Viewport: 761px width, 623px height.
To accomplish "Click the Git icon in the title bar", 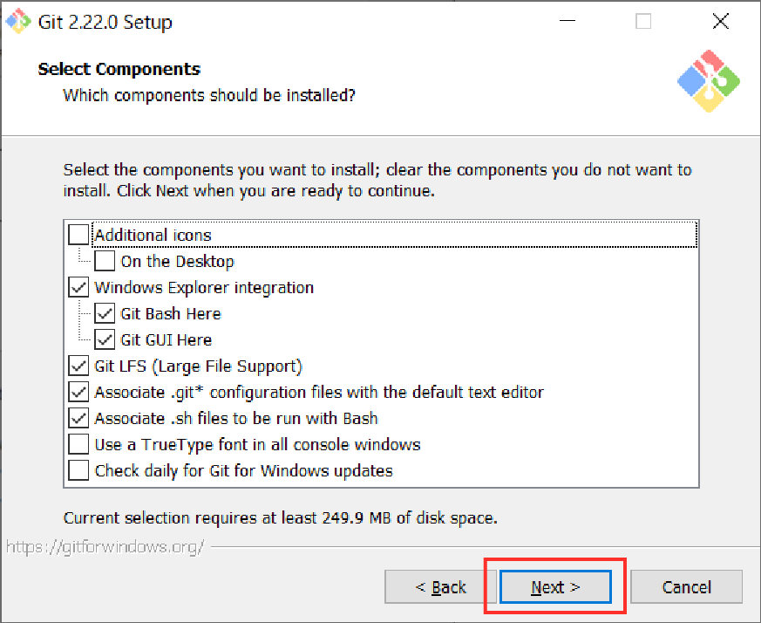I will (18, 21).
